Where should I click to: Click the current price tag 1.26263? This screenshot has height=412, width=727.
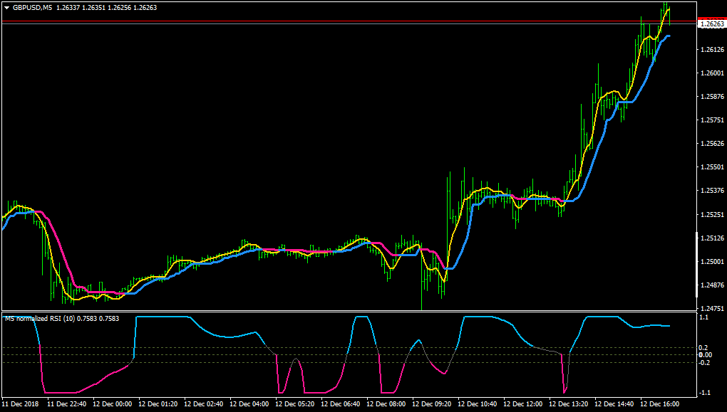(x=712, y=24)
